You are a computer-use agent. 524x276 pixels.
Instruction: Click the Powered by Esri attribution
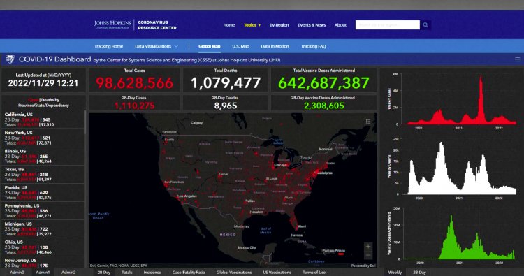(363, 266)
